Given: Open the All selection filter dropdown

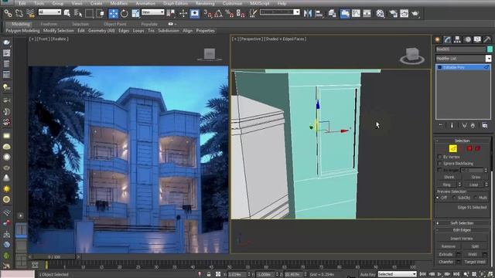Looking at the screenshot, I should pos(49,12).
